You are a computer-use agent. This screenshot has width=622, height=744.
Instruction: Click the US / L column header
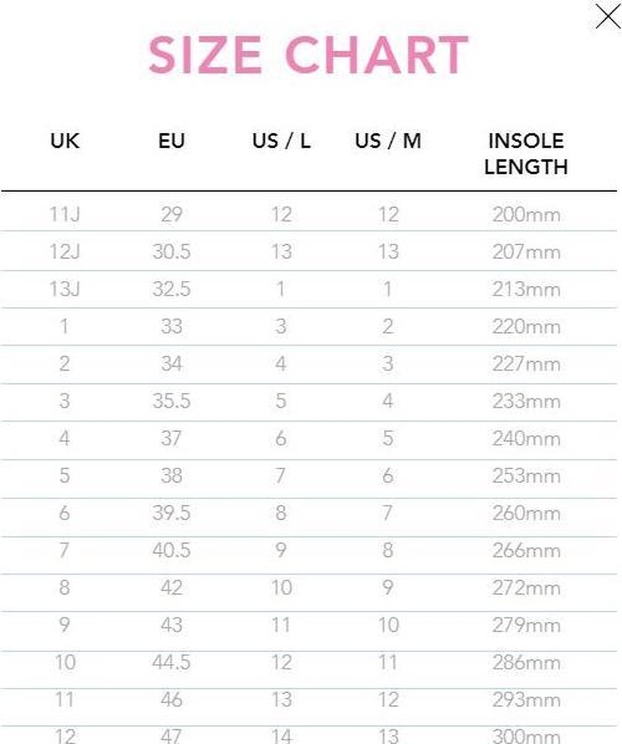(281, 141)
